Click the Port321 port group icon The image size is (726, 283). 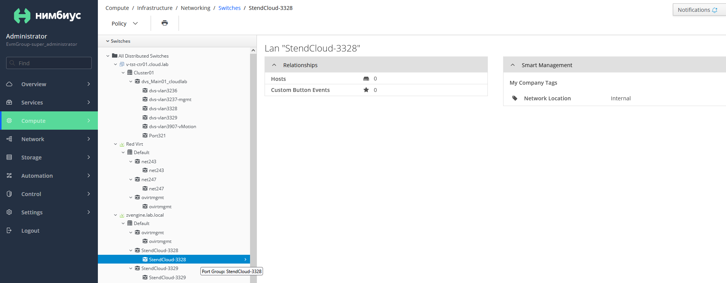[x=145, y=135]
